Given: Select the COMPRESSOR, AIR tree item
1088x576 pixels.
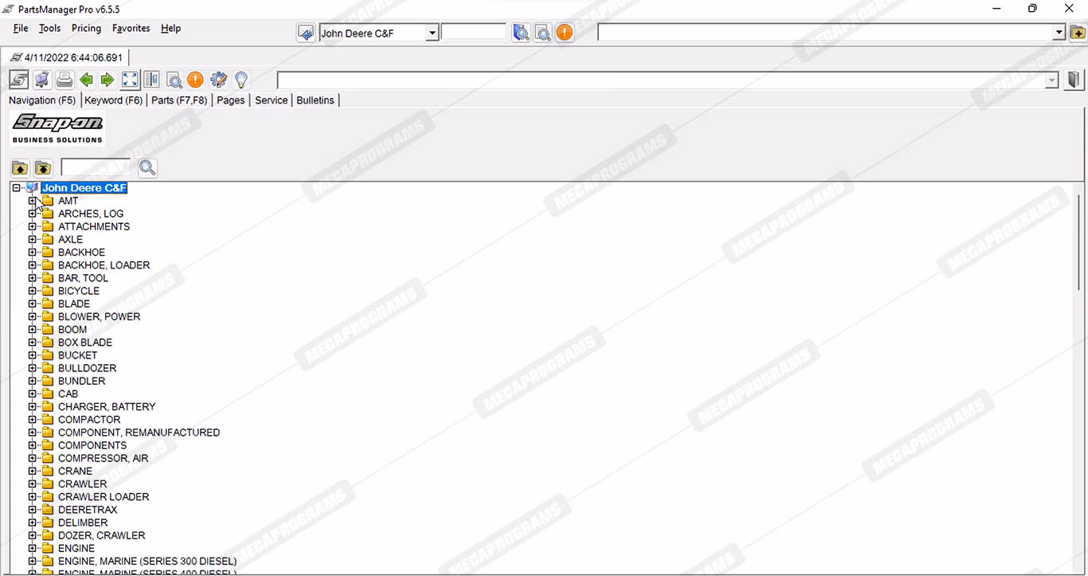Looking at the screenshot, I should (x=103, y=458).
